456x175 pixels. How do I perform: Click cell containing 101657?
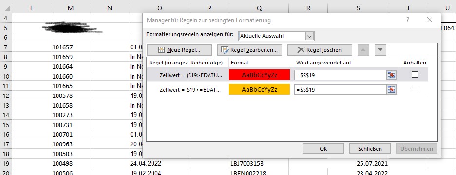coord(70,47)
